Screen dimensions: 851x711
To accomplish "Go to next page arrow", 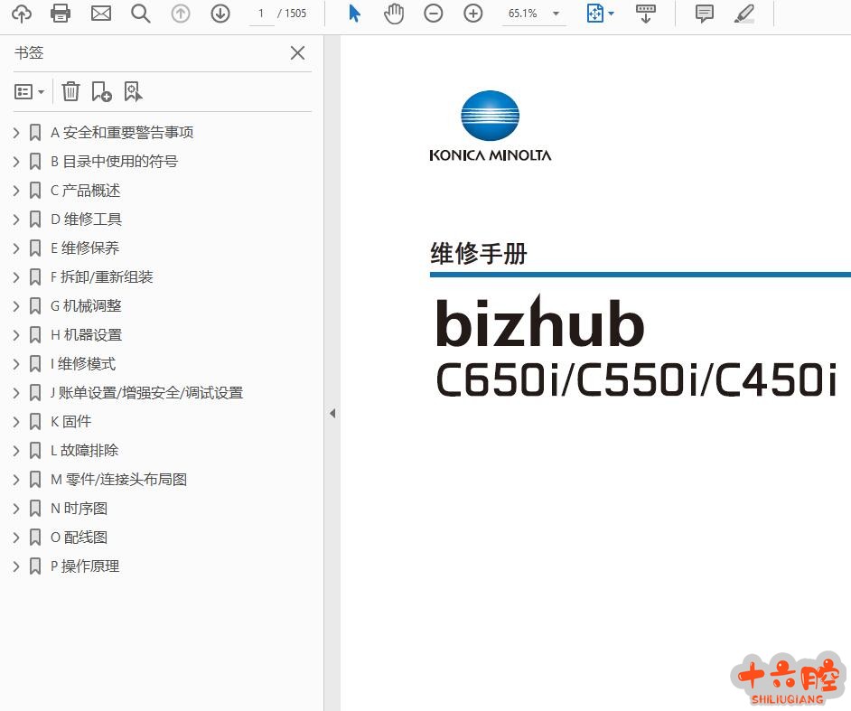I will (220, 14).
